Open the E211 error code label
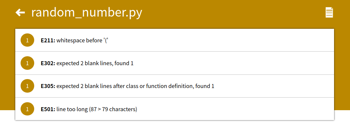This screenshot has height=134, width=350. (x=48, y=40)
